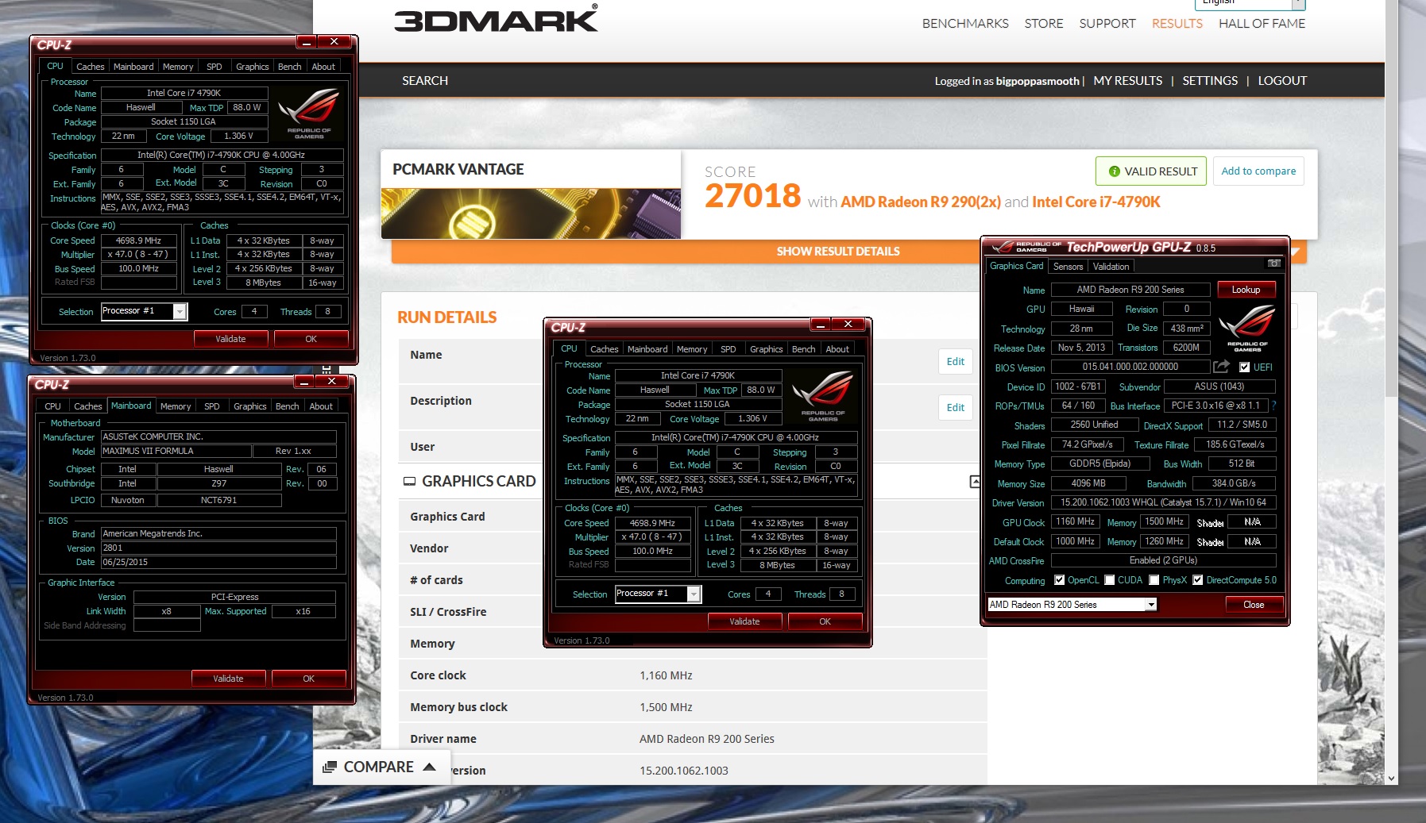Click the score value 27018
1426x823 pixels.
coord(752,196)
